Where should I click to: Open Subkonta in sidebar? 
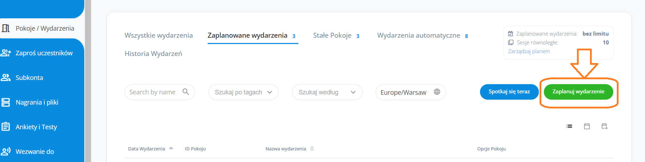coord(29,78)
